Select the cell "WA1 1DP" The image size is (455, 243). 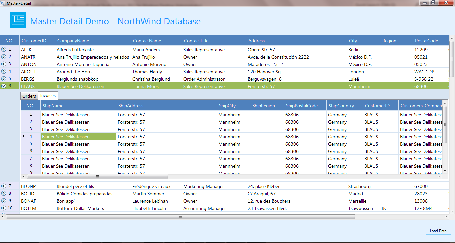click(x=430, y=72)
